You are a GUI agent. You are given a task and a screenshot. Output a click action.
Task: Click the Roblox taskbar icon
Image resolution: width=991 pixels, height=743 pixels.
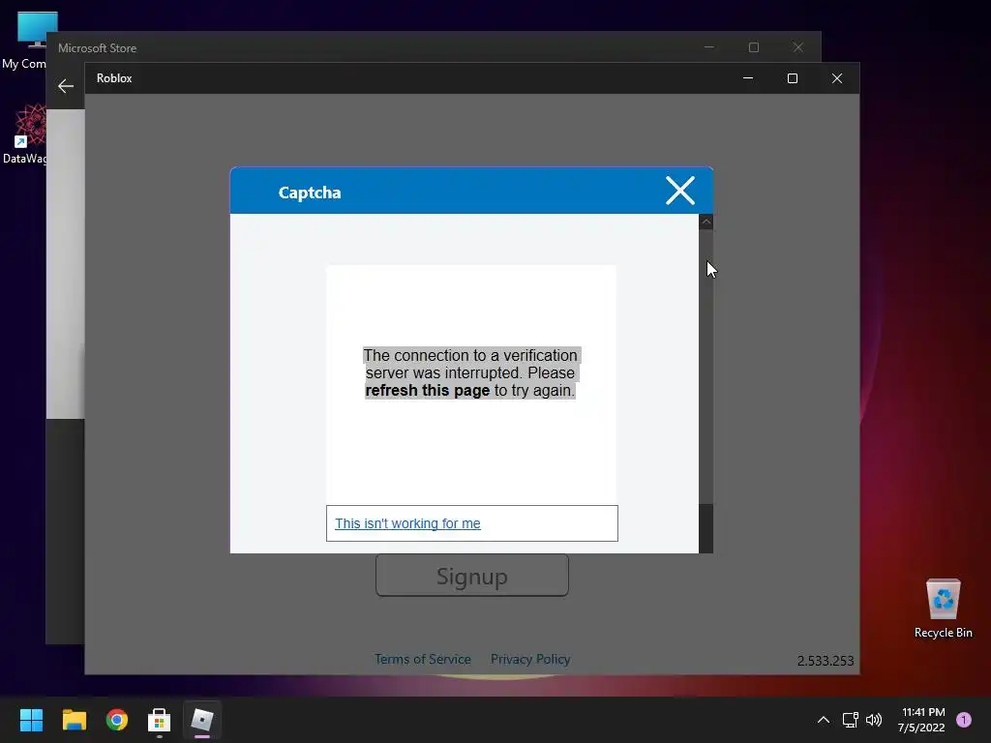point(202,720)
